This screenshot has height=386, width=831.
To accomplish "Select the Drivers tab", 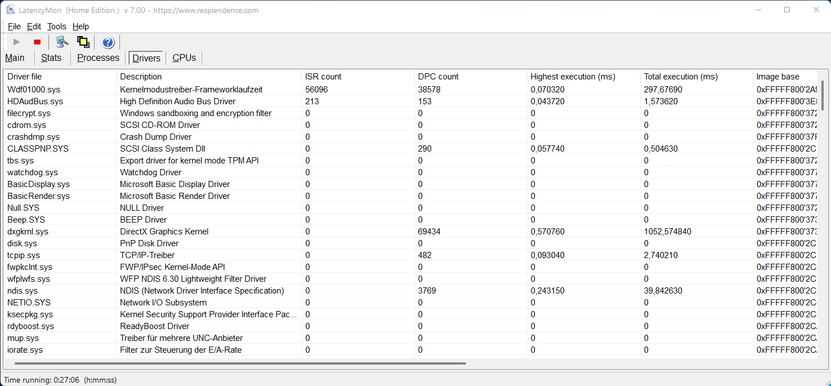I will [146, 58].
